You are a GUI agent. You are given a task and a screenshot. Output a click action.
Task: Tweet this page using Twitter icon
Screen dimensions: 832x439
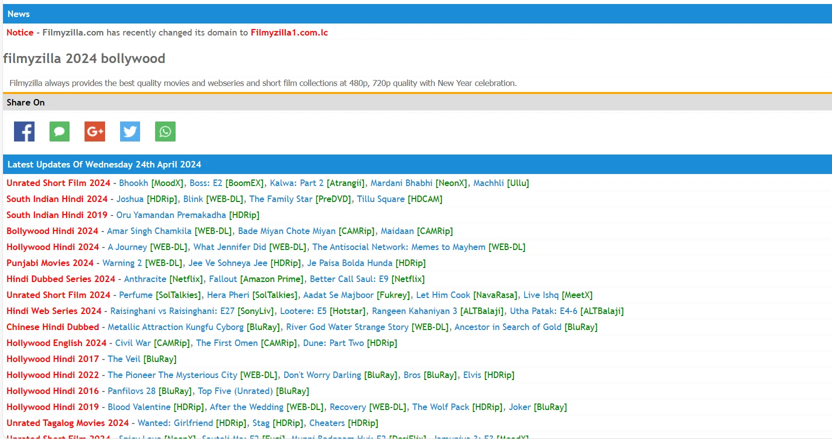tap(130, 131)
